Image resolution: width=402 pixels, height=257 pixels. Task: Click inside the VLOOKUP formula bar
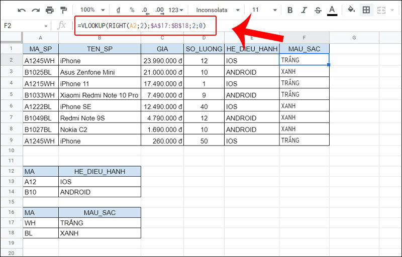[146, 26]
